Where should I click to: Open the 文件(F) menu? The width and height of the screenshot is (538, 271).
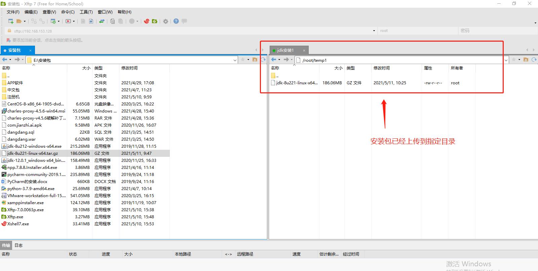13,12
